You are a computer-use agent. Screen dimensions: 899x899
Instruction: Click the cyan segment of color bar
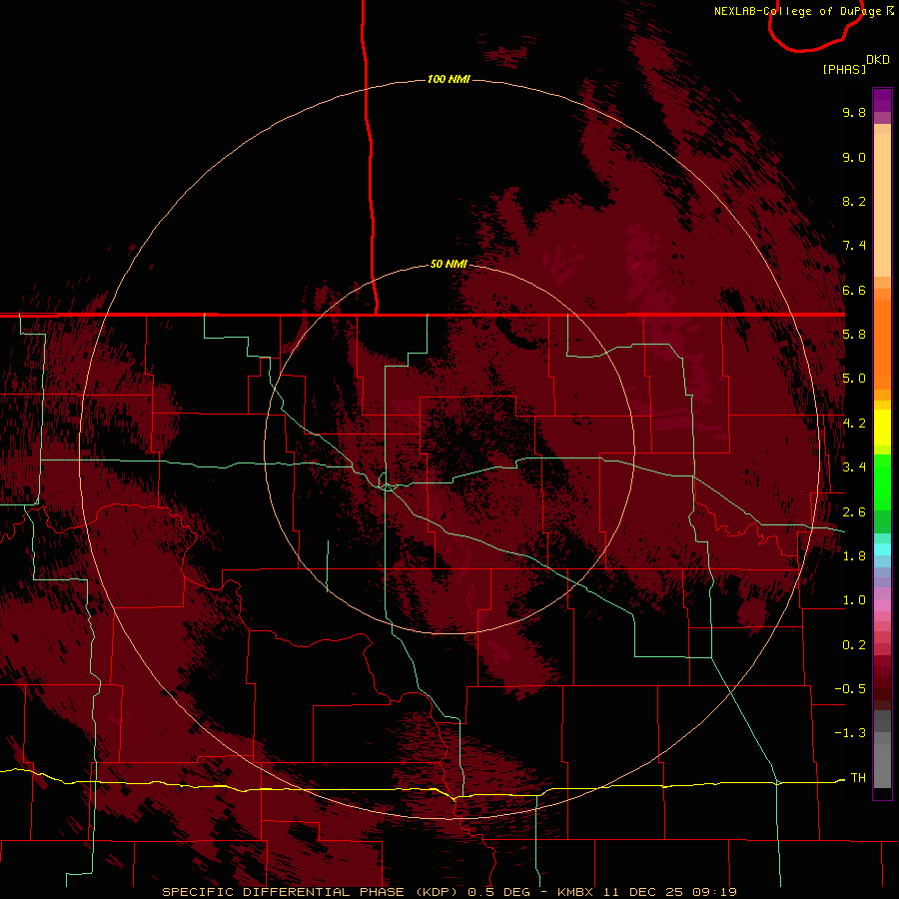[x=882, y=549]
